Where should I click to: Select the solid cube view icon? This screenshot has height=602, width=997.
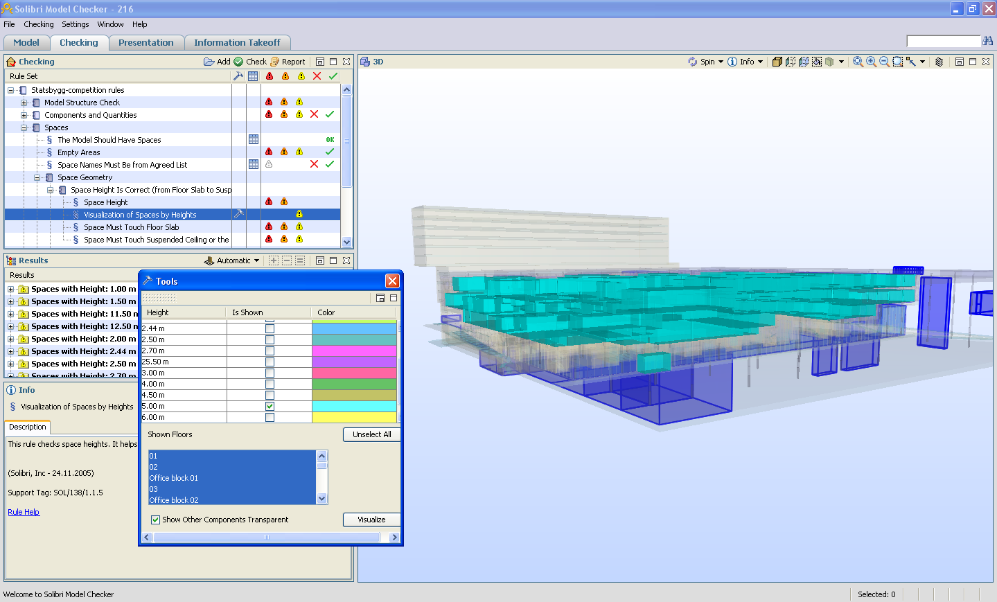(x=777, y=62)
